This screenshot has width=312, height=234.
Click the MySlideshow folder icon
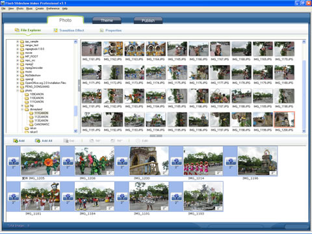[x=22, y=75]
